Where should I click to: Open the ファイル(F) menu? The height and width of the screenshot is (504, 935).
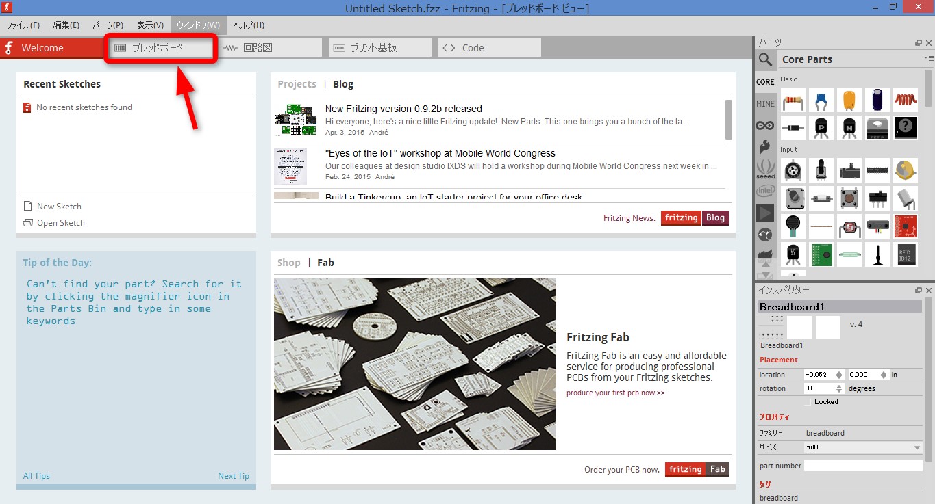(x=23, y=25)
